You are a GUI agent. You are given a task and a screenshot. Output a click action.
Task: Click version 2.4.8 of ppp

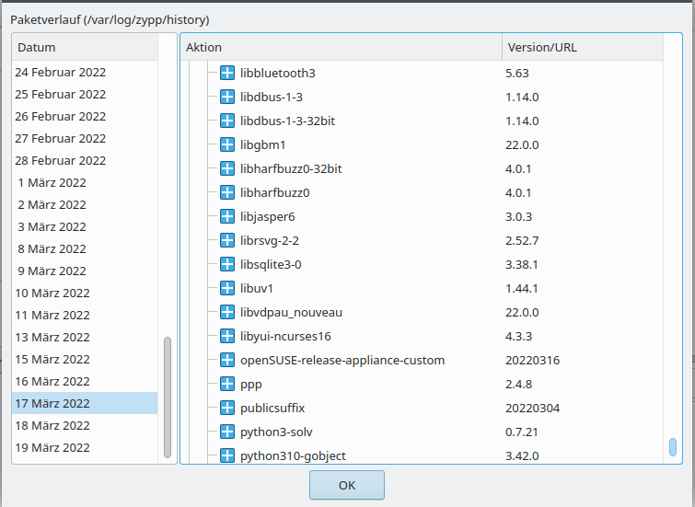click(x=518, y=384)
